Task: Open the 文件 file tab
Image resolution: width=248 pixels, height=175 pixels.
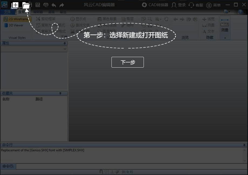Action: point(8,12)
